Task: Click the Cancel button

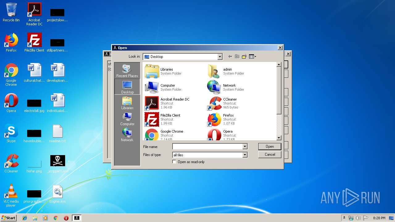Action: 270,154
